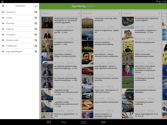Open the Android recent apps button
This screenshot has width=167, height=125.
point(103,122)
